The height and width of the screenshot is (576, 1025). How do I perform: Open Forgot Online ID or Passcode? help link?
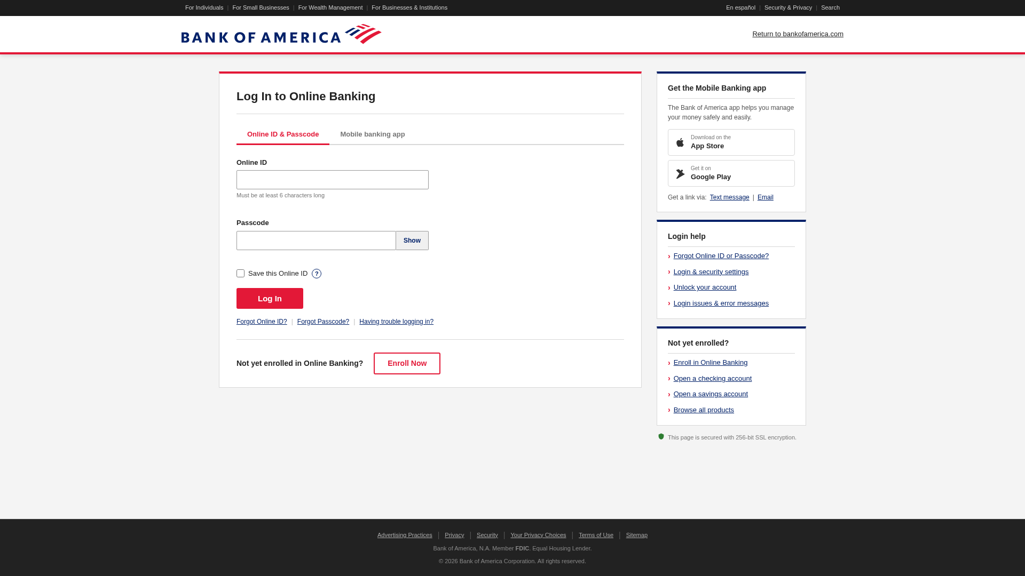pos(721,256)
